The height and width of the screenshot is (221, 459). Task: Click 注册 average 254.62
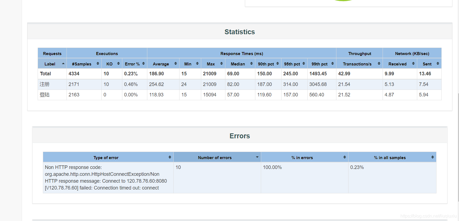point(156,84)
